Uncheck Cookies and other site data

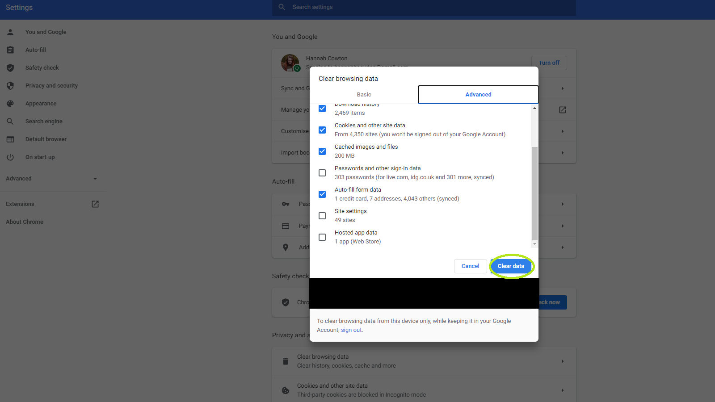click(x=322, y=130)
